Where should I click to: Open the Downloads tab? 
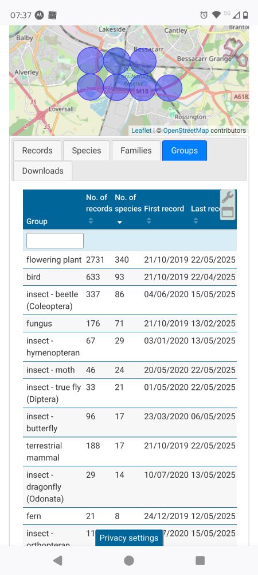(x=43, y=171)
